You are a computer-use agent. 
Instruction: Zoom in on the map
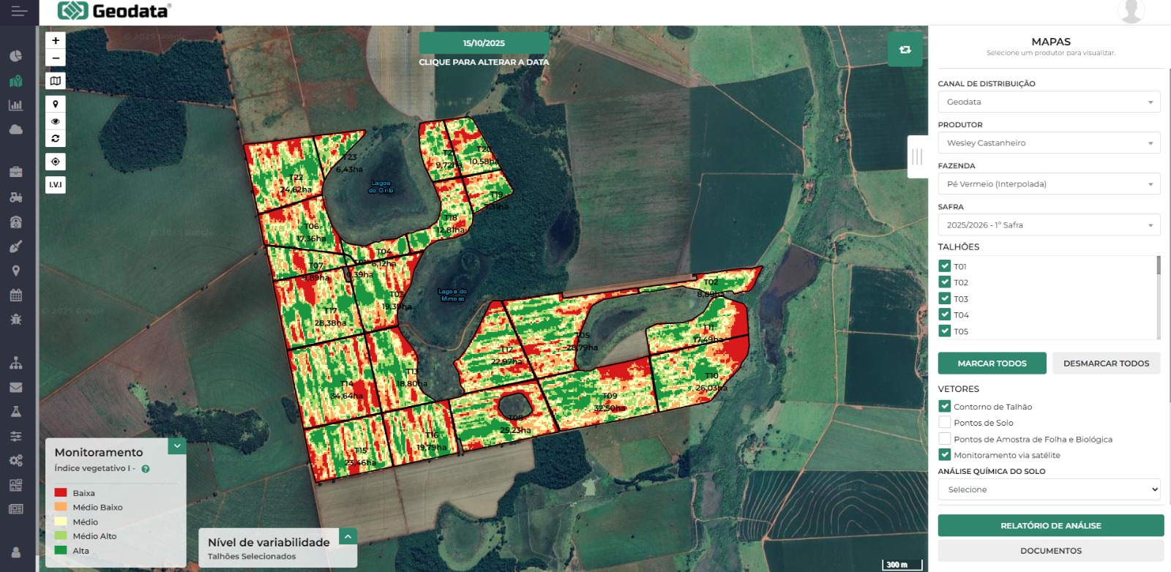[56, 41]
